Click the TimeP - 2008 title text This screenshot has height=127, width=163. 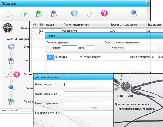point(126,96)
